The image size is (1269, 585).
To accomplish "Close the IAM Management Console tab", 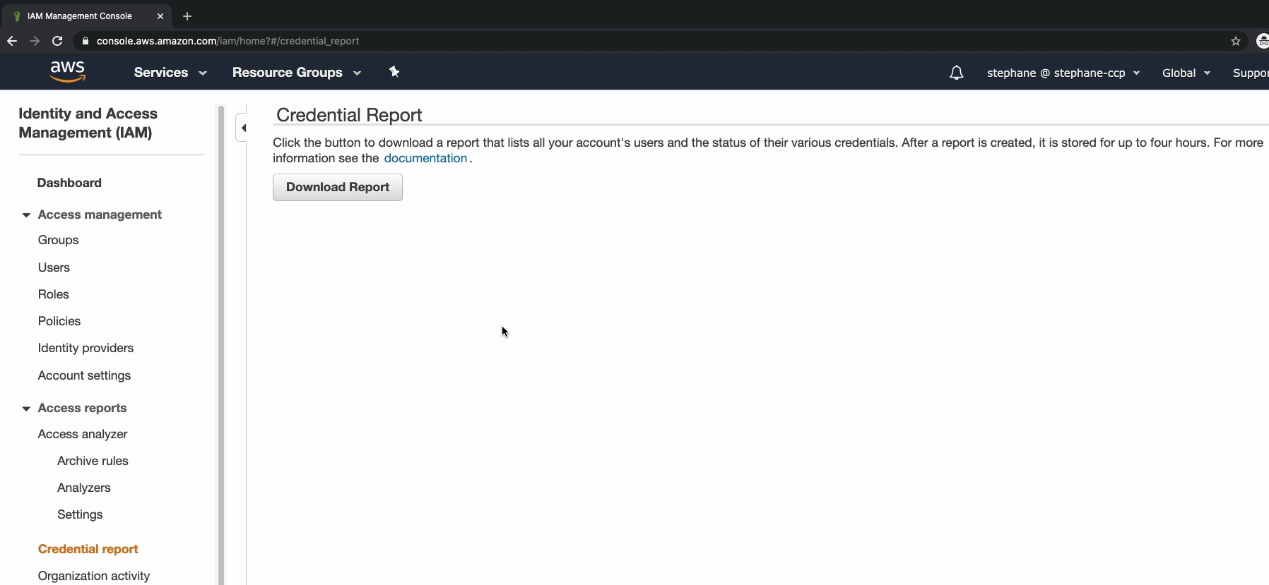I will click(x=160, y=16).
